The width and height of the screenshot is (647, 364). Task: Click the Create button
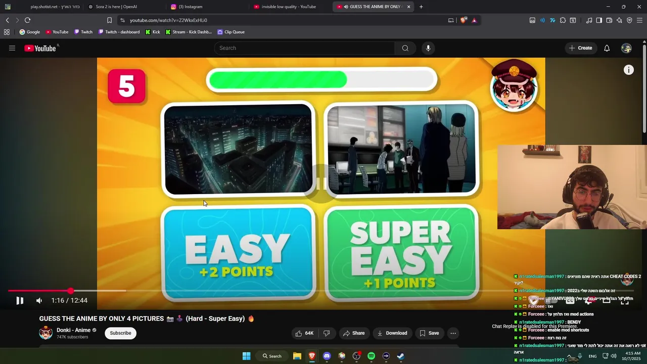tap(580, 48)
